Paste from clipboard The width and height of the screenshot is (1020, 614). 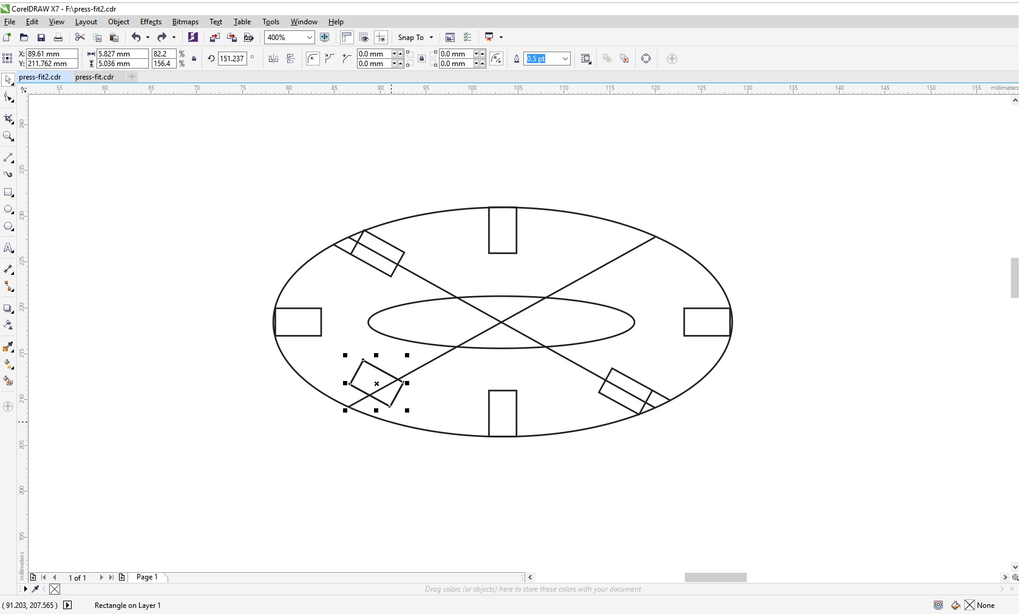tap(114, 38)
